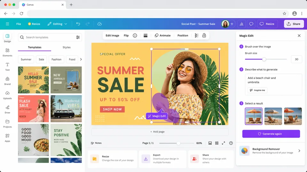Open grid view of pages
The width and height of the screenshot is (307, 172).
point(217,143)
